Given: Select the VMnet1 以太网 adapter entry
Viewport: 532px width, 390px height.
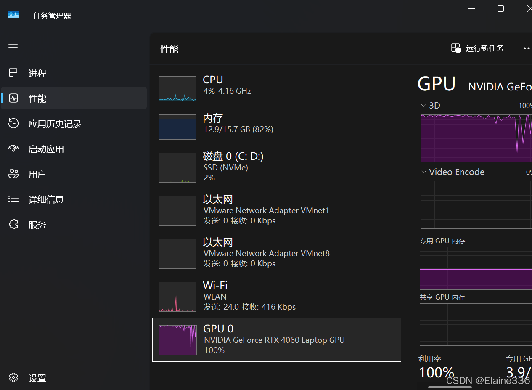Looking at the screenshot, I should coord(277,210).
